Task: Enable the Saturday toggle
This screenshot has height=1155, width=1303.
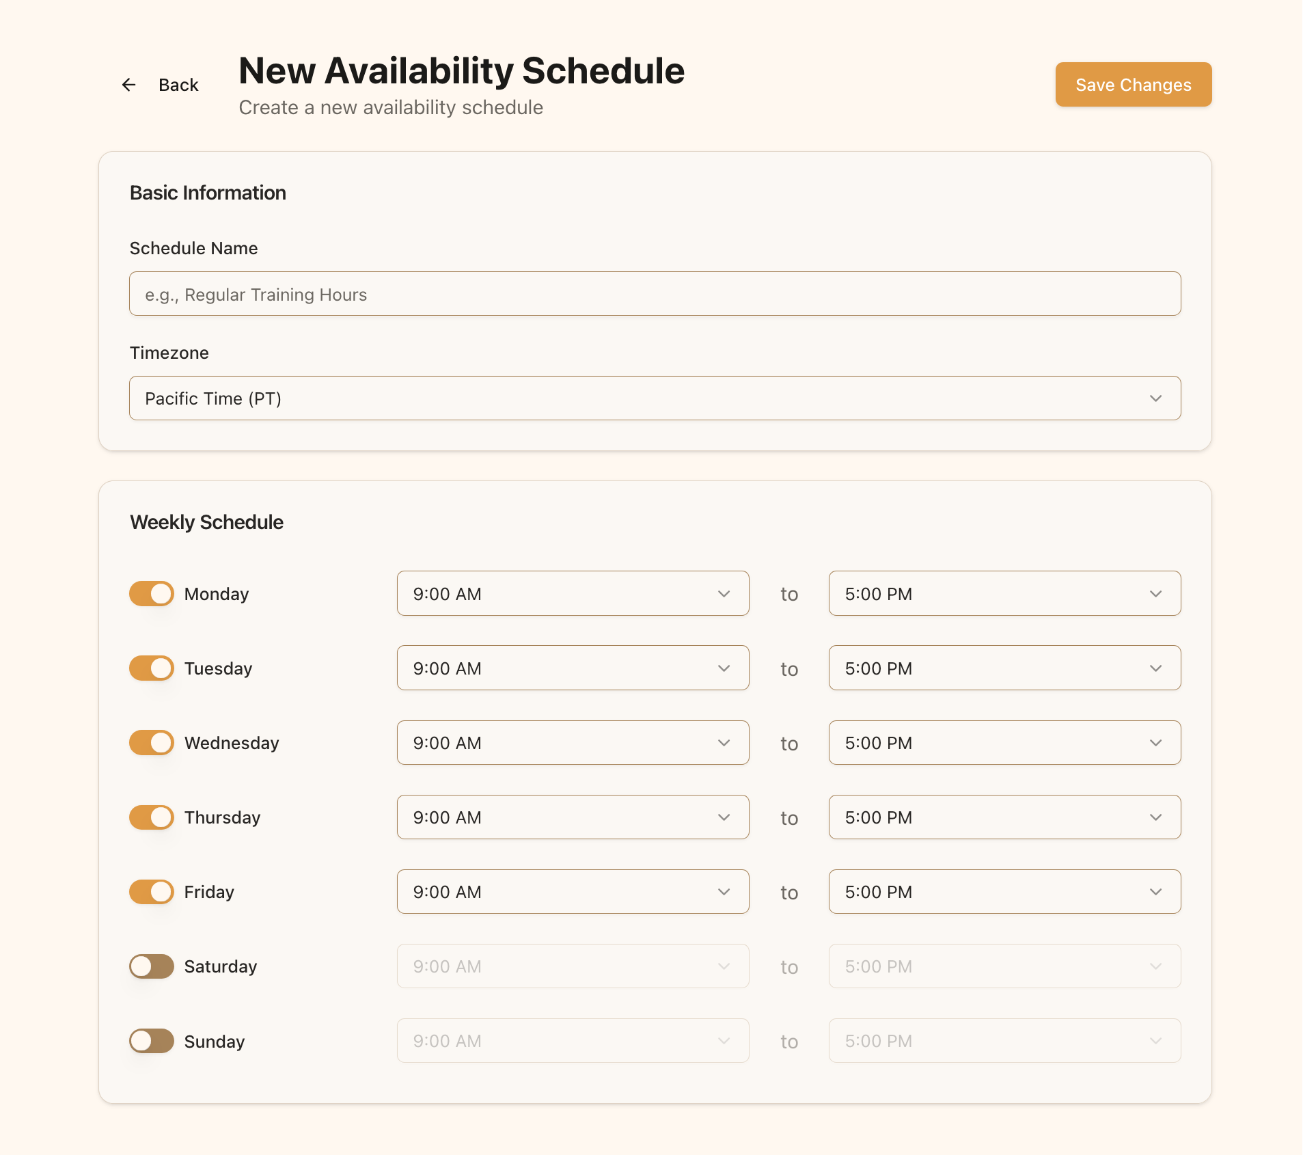Action: click(151, 966)
